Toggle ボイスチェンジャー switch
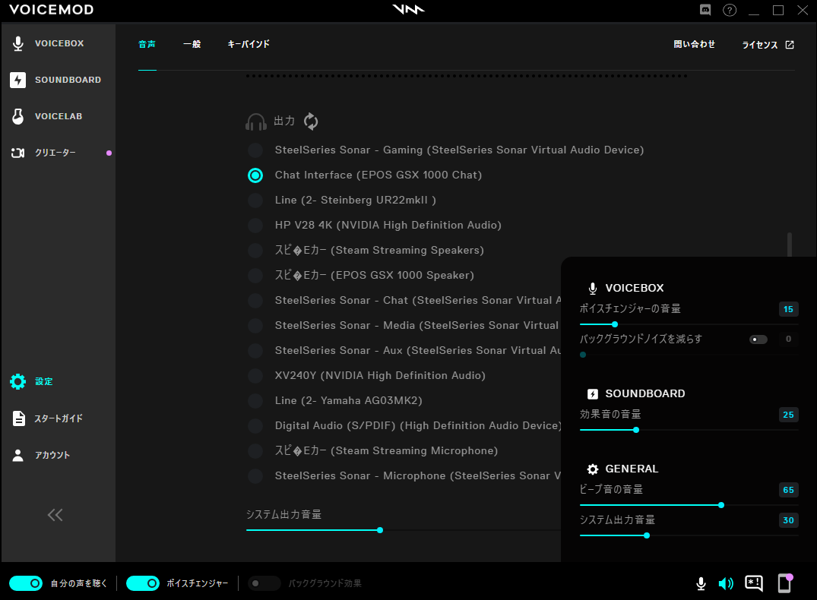817x600 pixels. pos(143,583)
